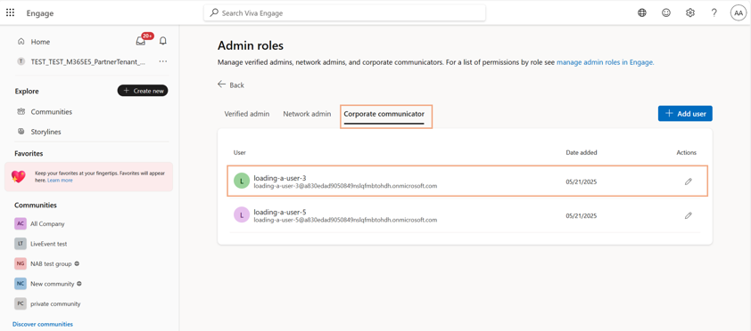751x331 pixels.
Task: Edit loading-a-user-3 with pencil icon
Action: [x=689, y=182]
